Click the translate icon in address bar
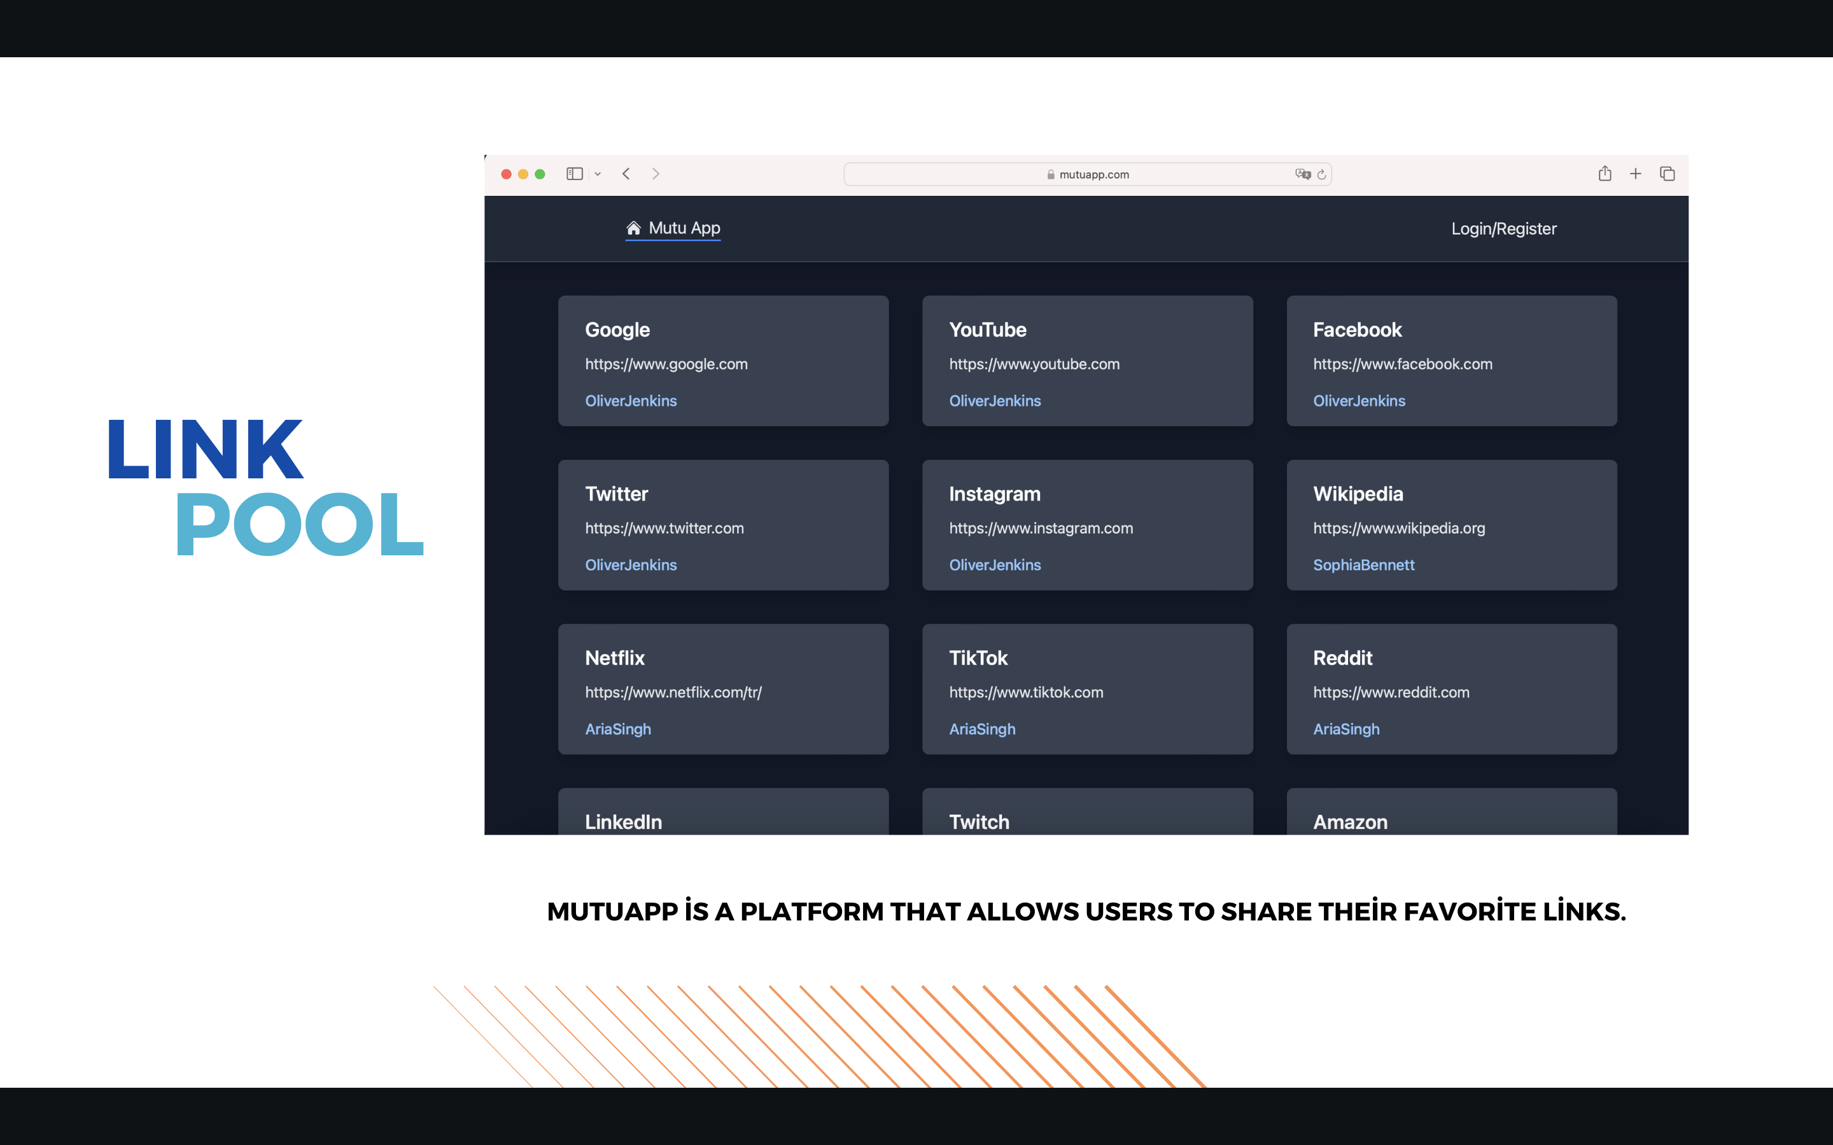This screenshot has height=1145, width=1833. click(1303, 174)
